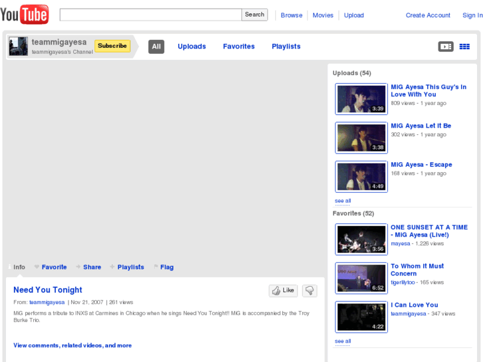Click Sign In
483x362 pixels.
point(472,15)
